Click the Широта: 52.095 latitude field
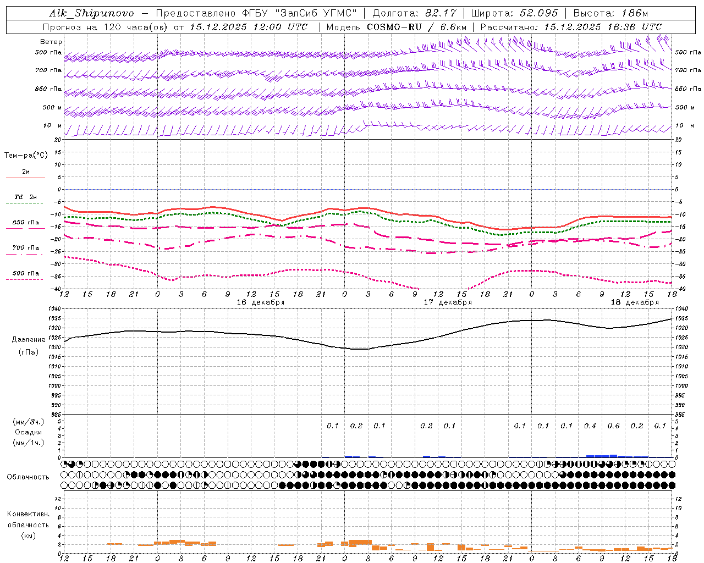Viewport: 704px width, 563px height. (x=515, y=13)
